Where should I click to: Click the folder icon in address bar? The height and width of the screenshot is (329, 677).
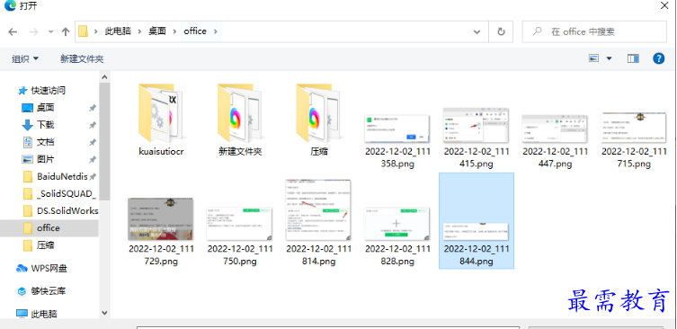[x=84, y=31]
